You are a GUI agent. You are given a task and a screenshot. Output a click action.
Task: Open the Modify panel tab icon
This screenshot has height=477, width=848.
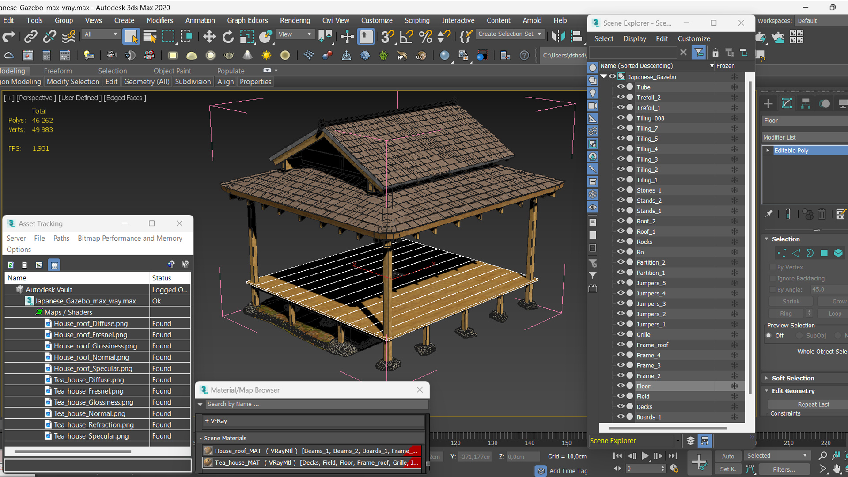click(787, 104)
